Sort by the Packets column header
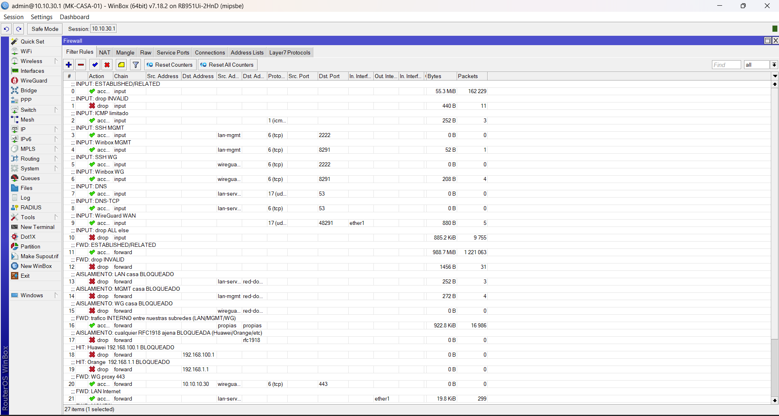779x416 pixels. coord(472,76)
